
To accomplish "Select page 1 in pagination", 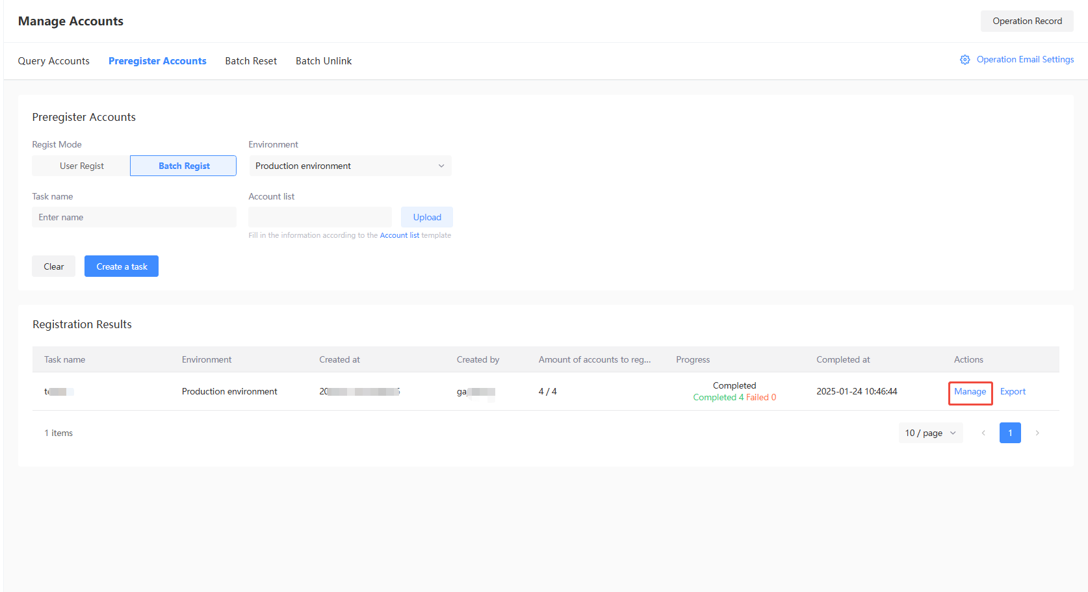I will tap(1010, 433).
